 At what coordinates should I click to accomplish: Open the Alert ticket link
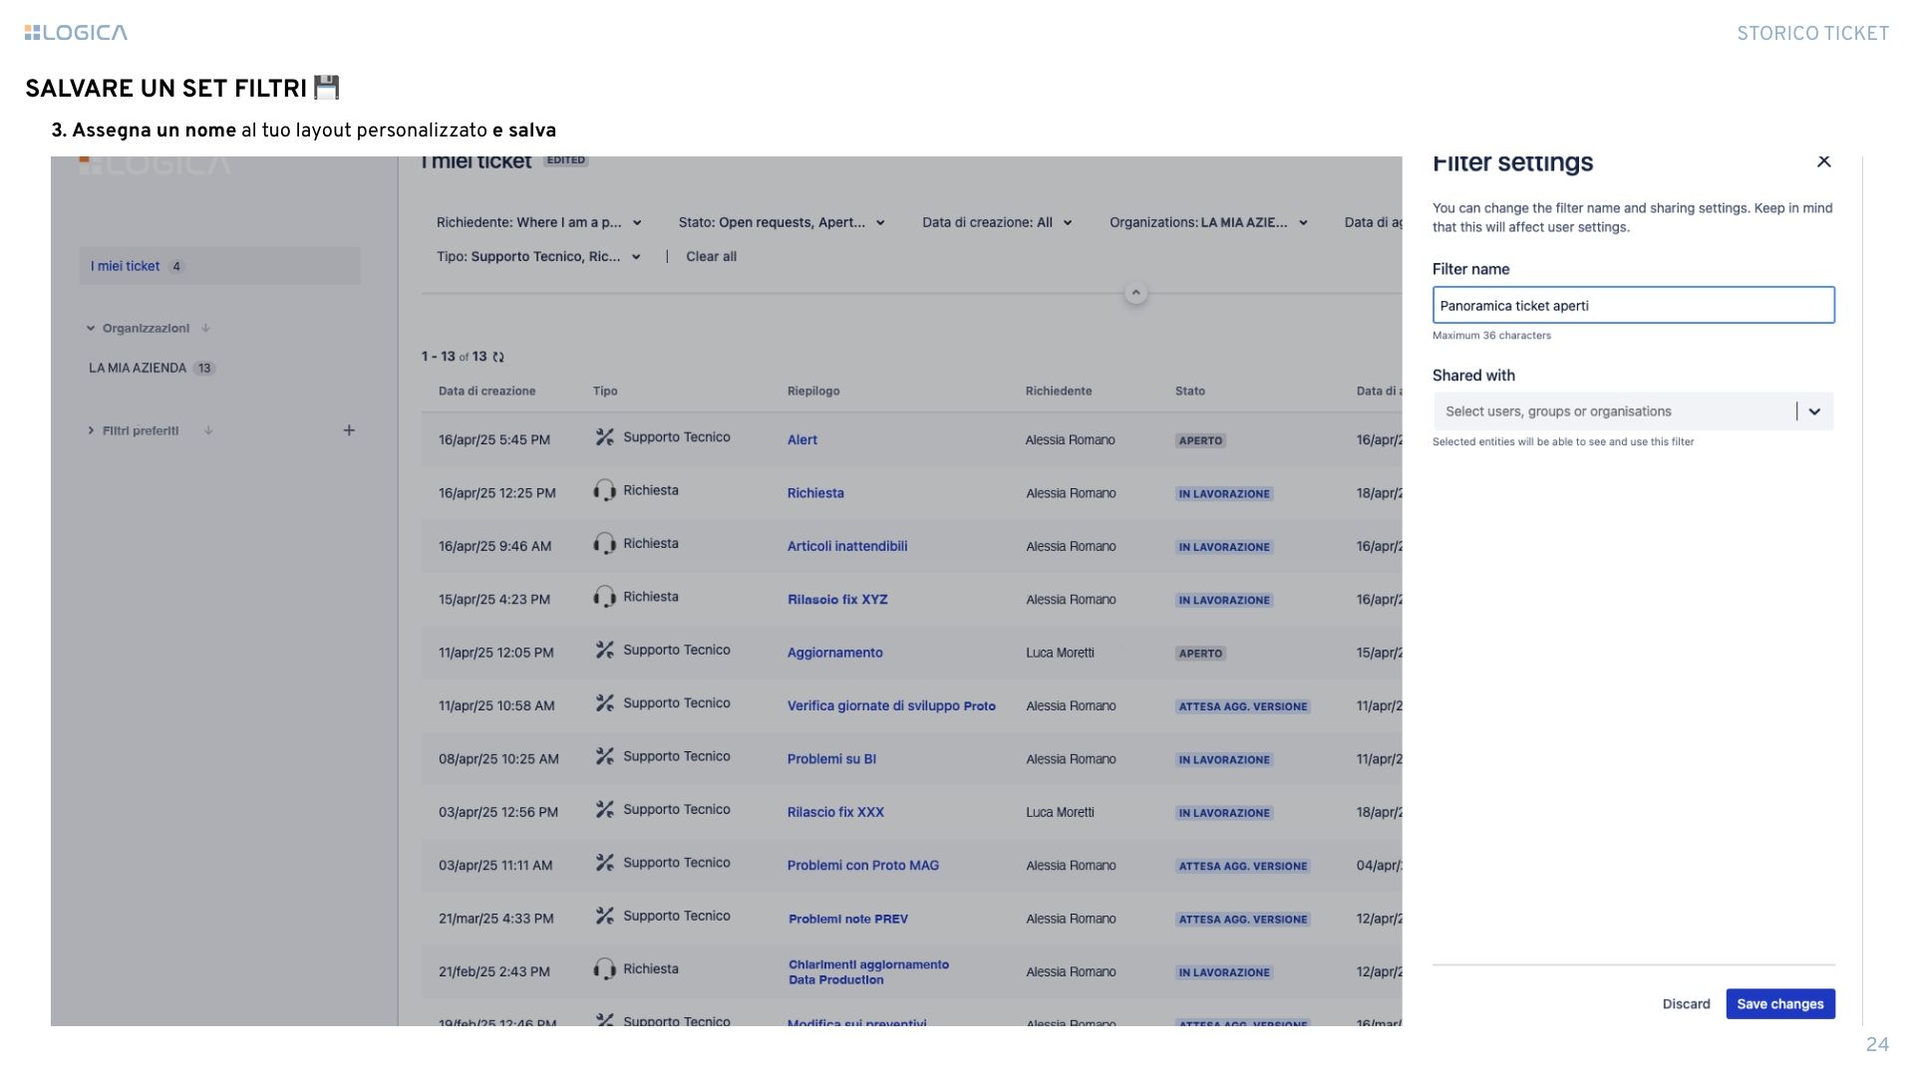(x=801, y=439)
